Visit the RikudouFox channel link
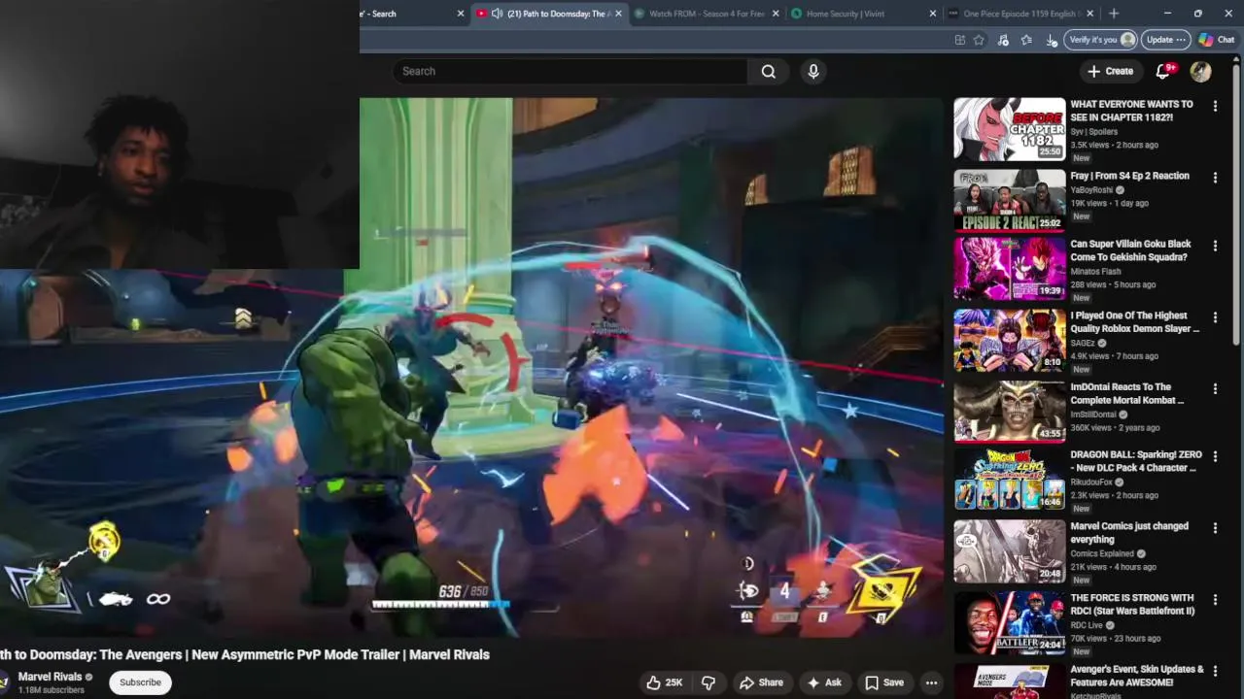The width and height of the screenshot is (1244, 699). pyautogui.click(x=1093, y=482)
